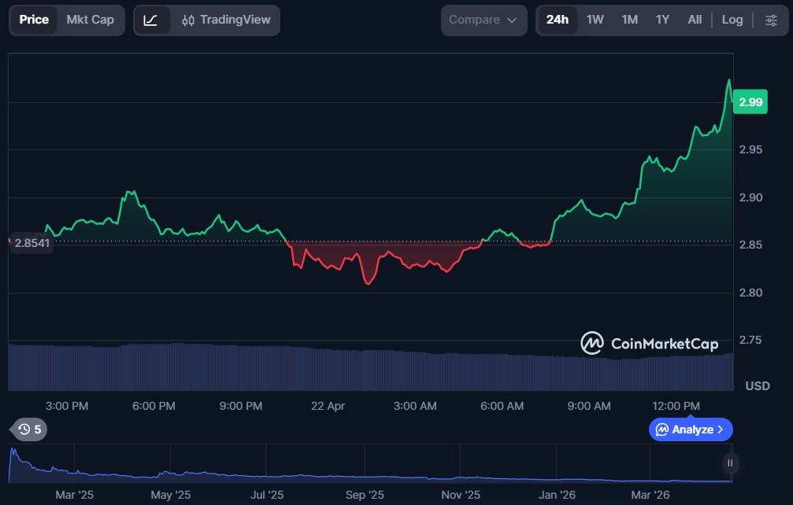Image resolution: width=793 pixels, height=505 pixels.
Task: Click the green 2.99 current price tag
Action: pyautogui.click(x=750, y=102)
